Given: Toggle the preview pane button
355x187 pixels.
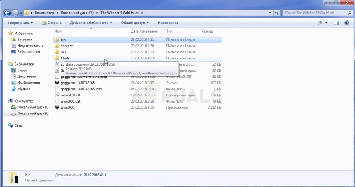Looking at the screenshot, I should 336,23.
